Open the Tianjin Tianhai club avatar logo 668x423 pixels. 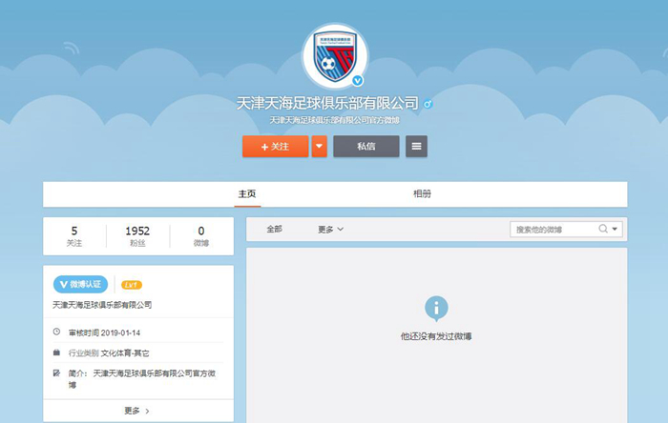tap(335, 56)
